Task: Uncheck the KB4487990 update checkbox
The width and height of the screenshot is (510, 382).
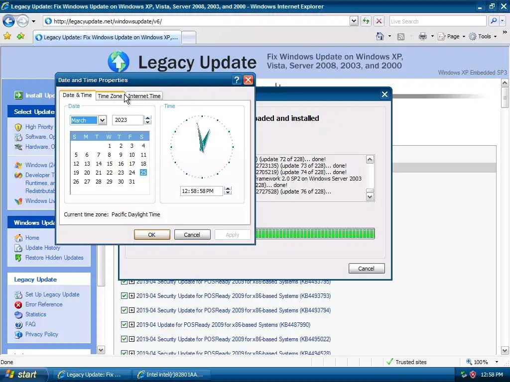Action: click(x=124, y=324)
